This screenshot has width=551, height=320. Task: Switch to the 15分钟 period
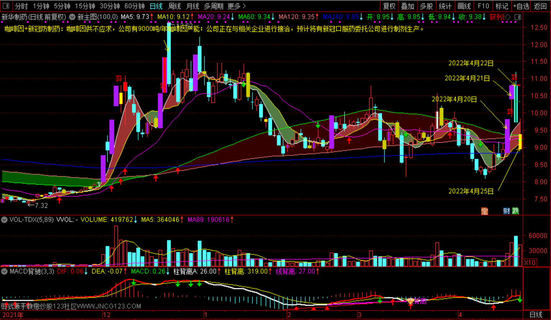click(x=85, y=6)
